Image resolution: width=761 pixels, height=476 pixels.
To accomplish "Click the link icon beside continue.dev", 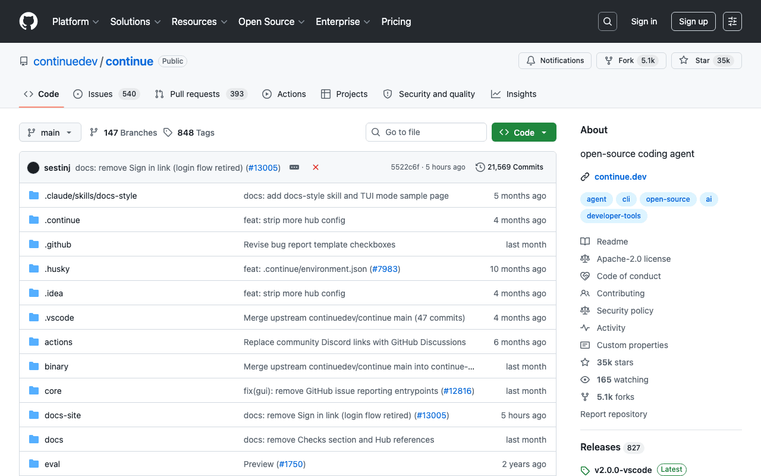I will [585, 177].
